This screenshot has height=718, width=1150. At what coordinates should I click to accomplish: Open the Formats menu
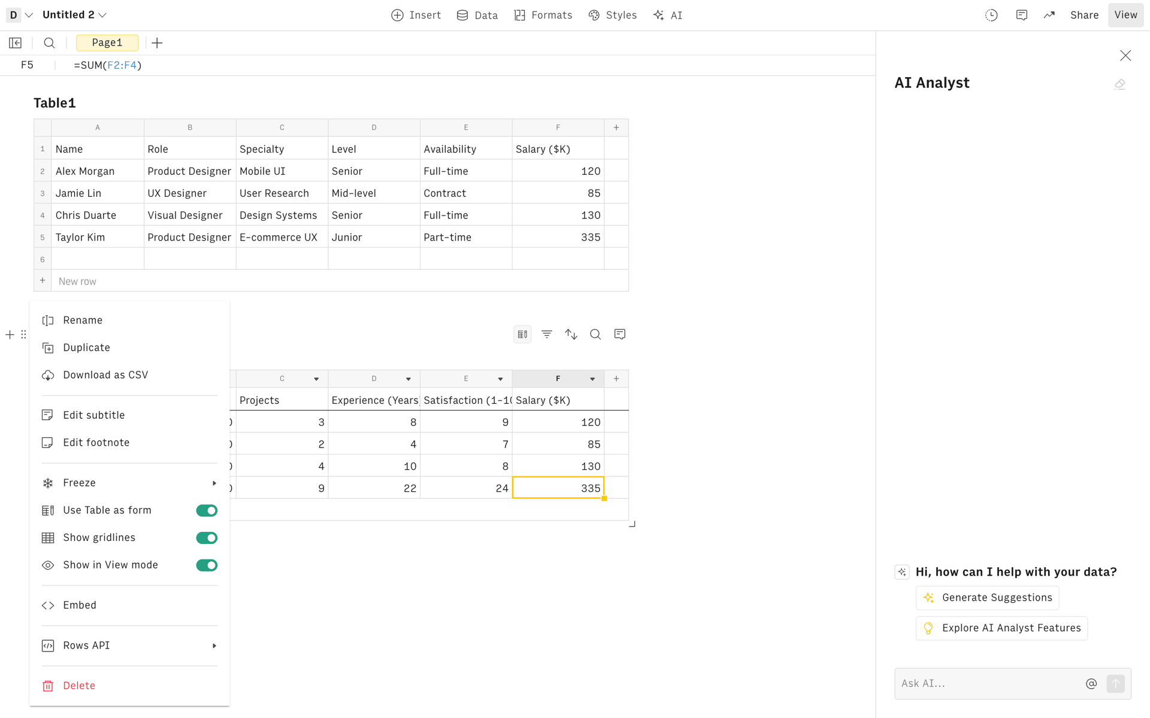[x=543, y=15]
